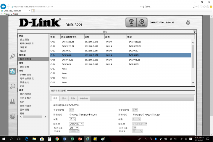Open E-Mail設定 menu entry
The height and width of the screenshot is (142, 213).
25,75
